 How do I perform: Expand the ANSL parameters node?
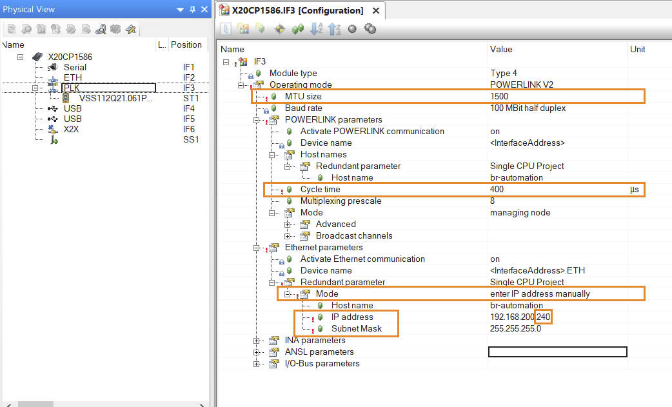click(x=256, y=352)
